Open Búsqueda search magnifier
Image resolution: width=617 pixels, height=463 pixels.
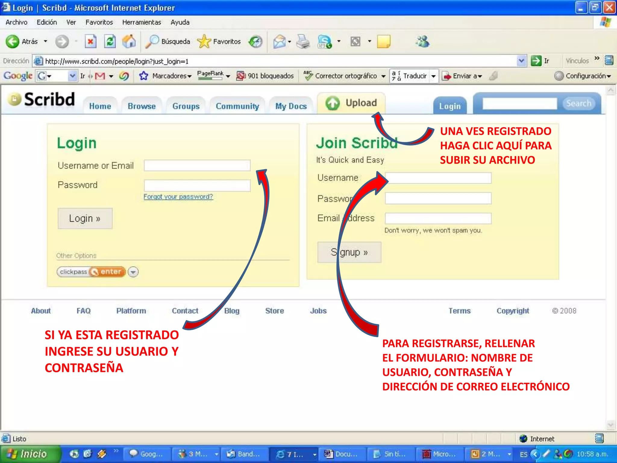168,42
